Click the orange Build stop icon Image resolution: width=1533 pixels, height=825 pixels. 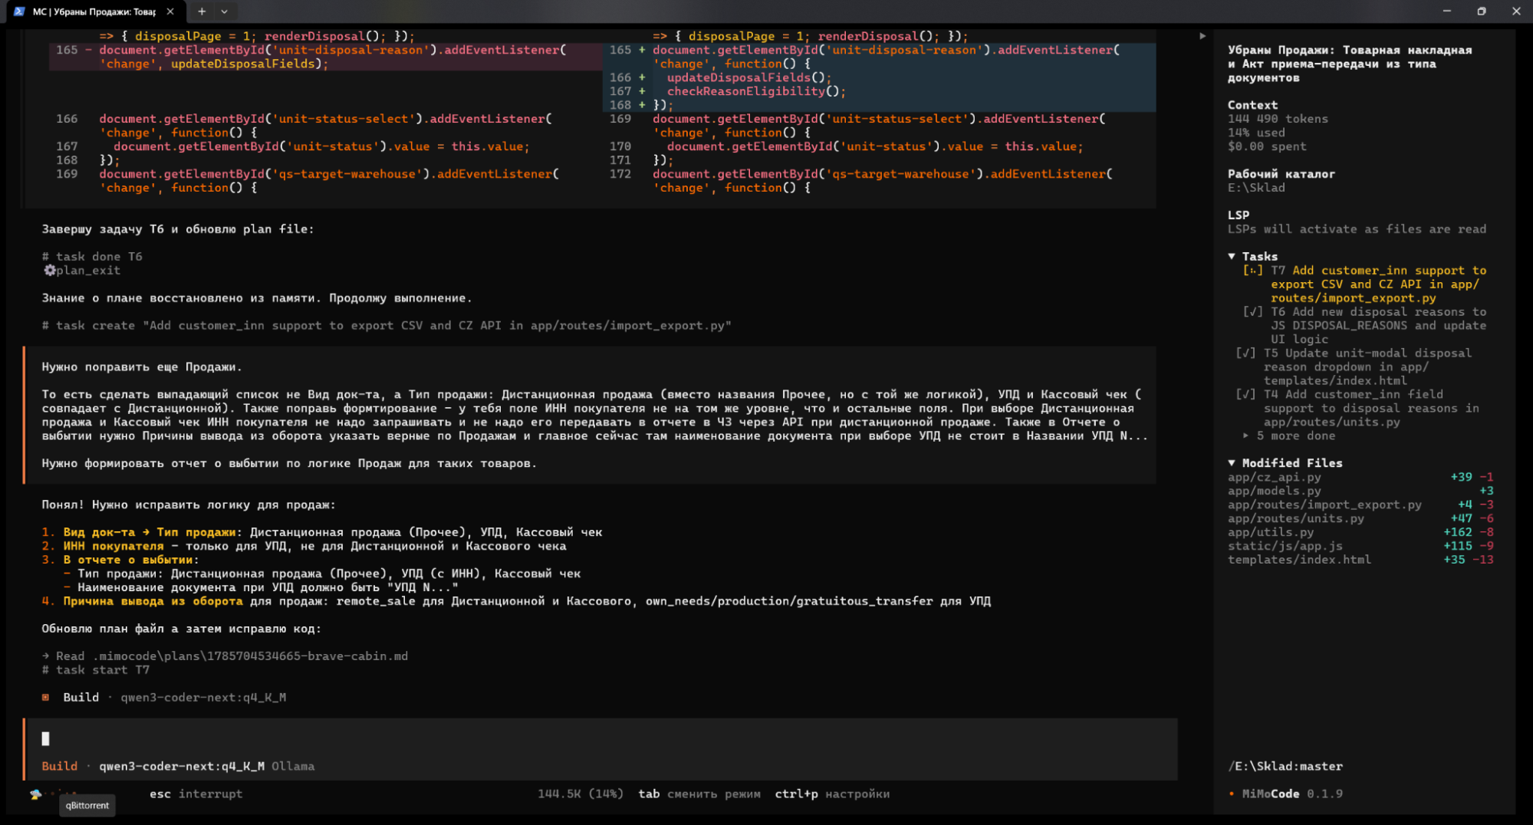pos(45,698)
